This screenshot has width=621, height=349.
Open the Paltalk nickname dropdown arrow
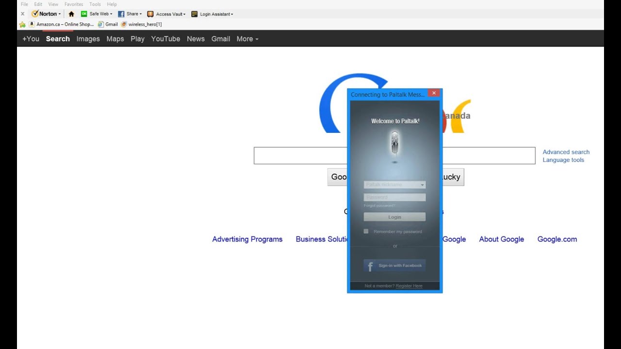click(422, 185)
